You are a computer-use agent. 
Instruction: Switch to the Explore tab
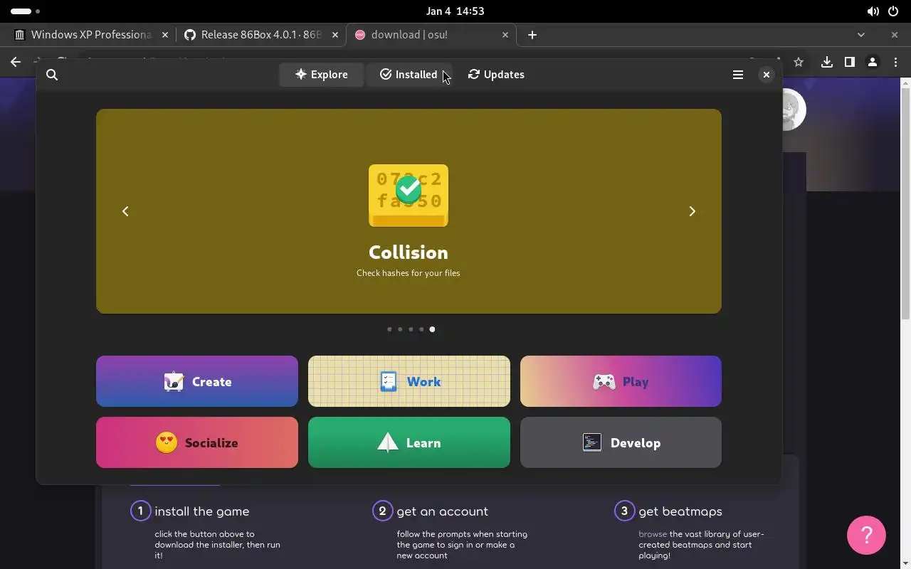click(322, 75)
